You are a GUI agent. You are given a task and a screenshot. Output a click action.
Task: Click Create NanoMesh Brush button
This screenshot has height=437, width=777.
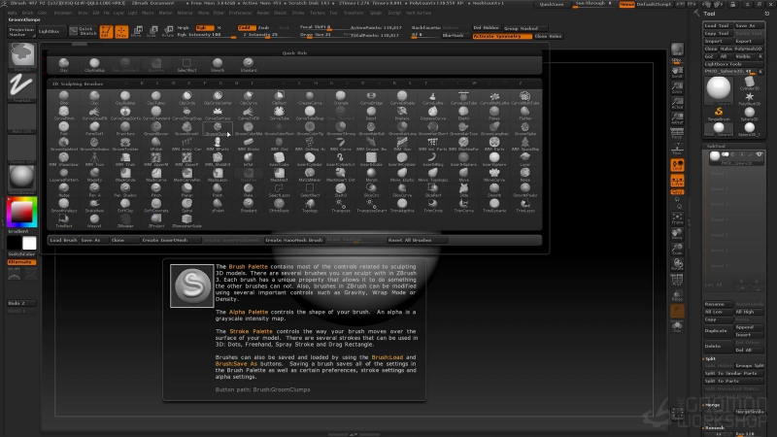point(294,240)
